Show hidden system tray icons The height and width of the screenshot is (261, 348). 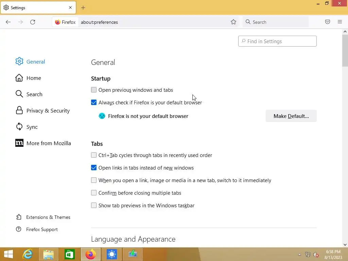(300, 255)
